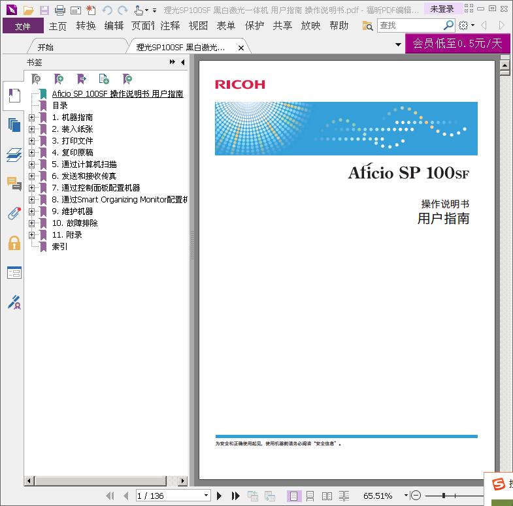Click the Open folder icon in quick toolbar
The image size is (513, 506).
(x=29, y=10)
